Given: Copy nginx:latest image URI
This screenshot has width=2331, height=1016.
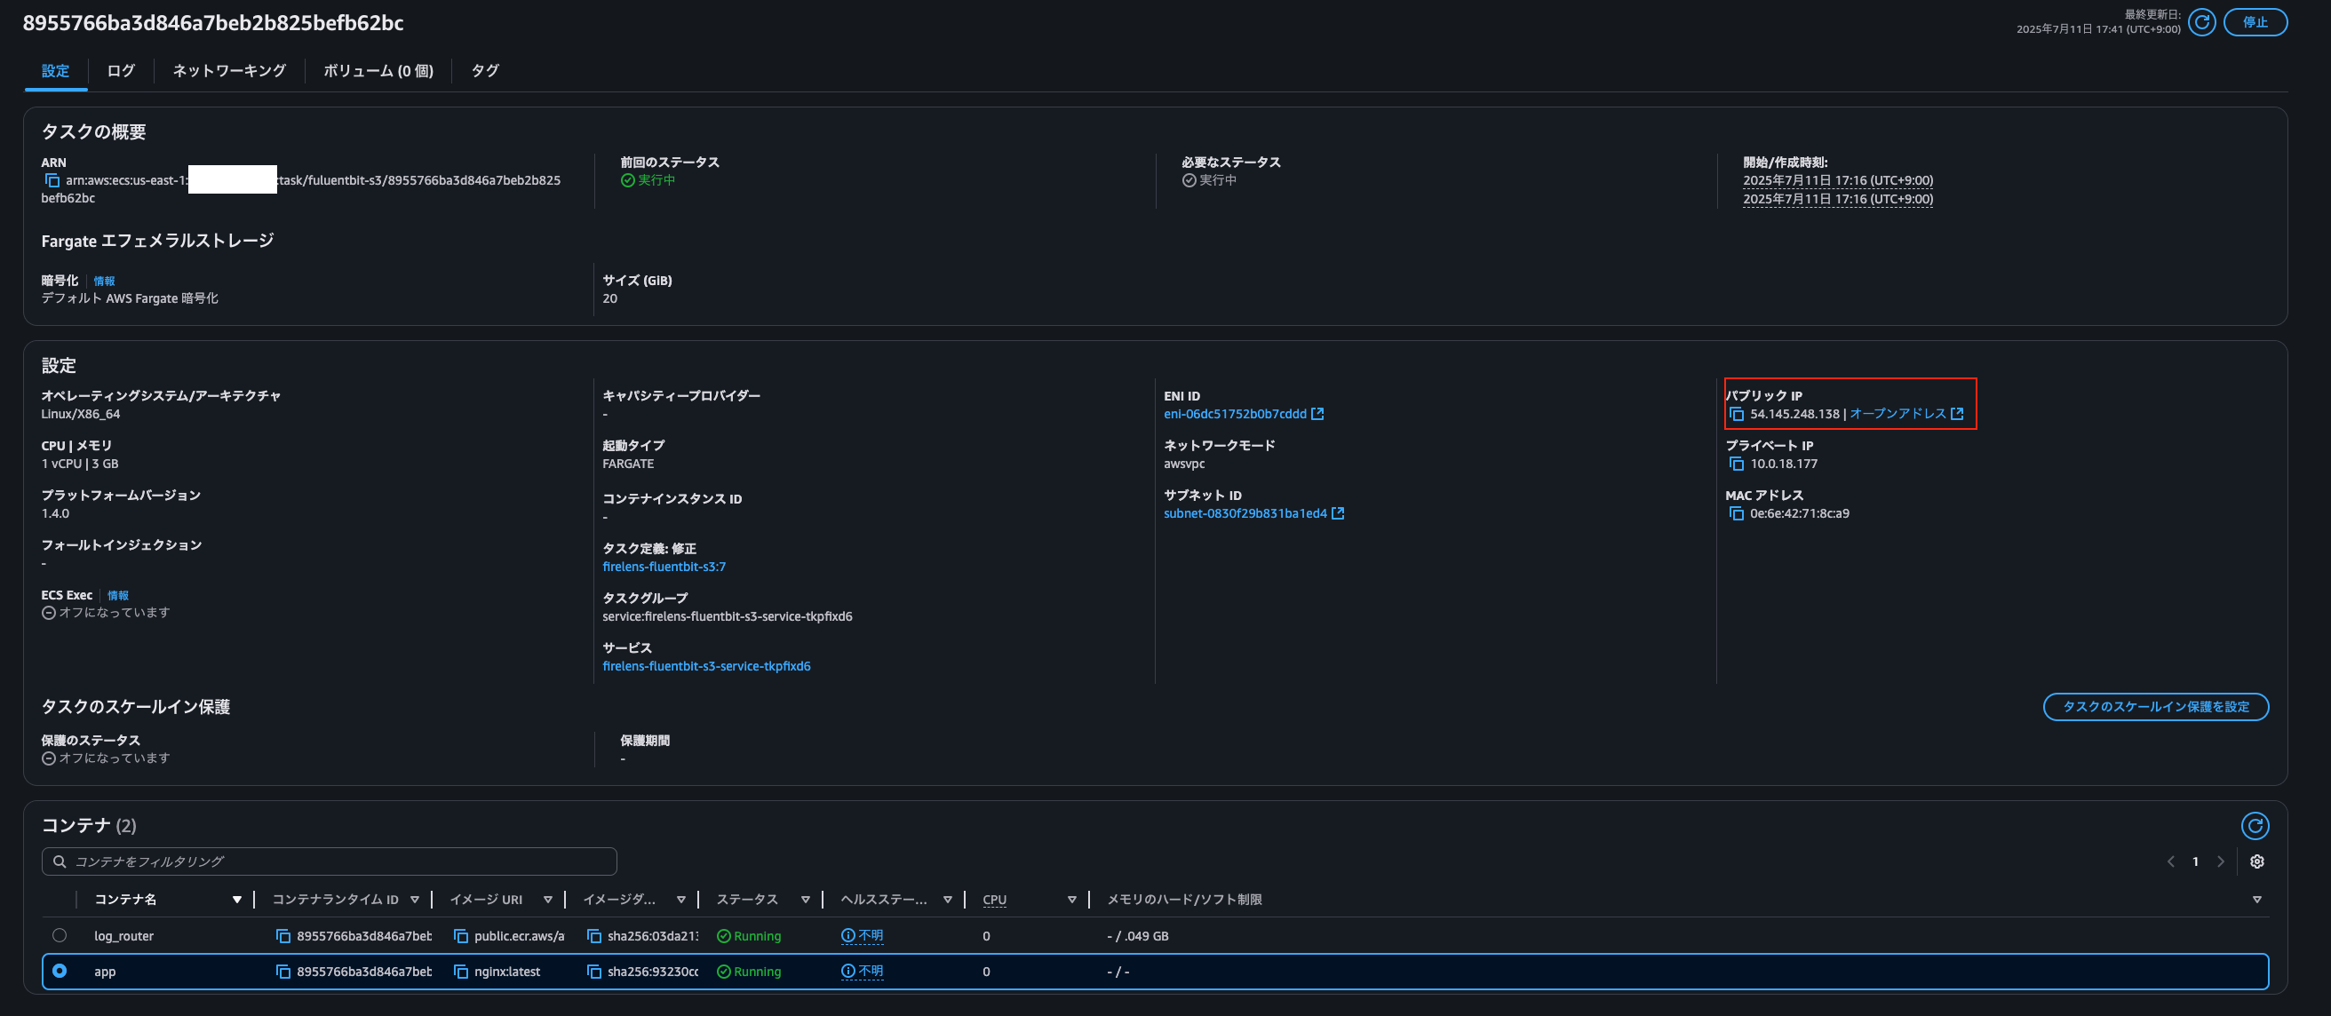Looking at the screenshot, I should point(460,971).
